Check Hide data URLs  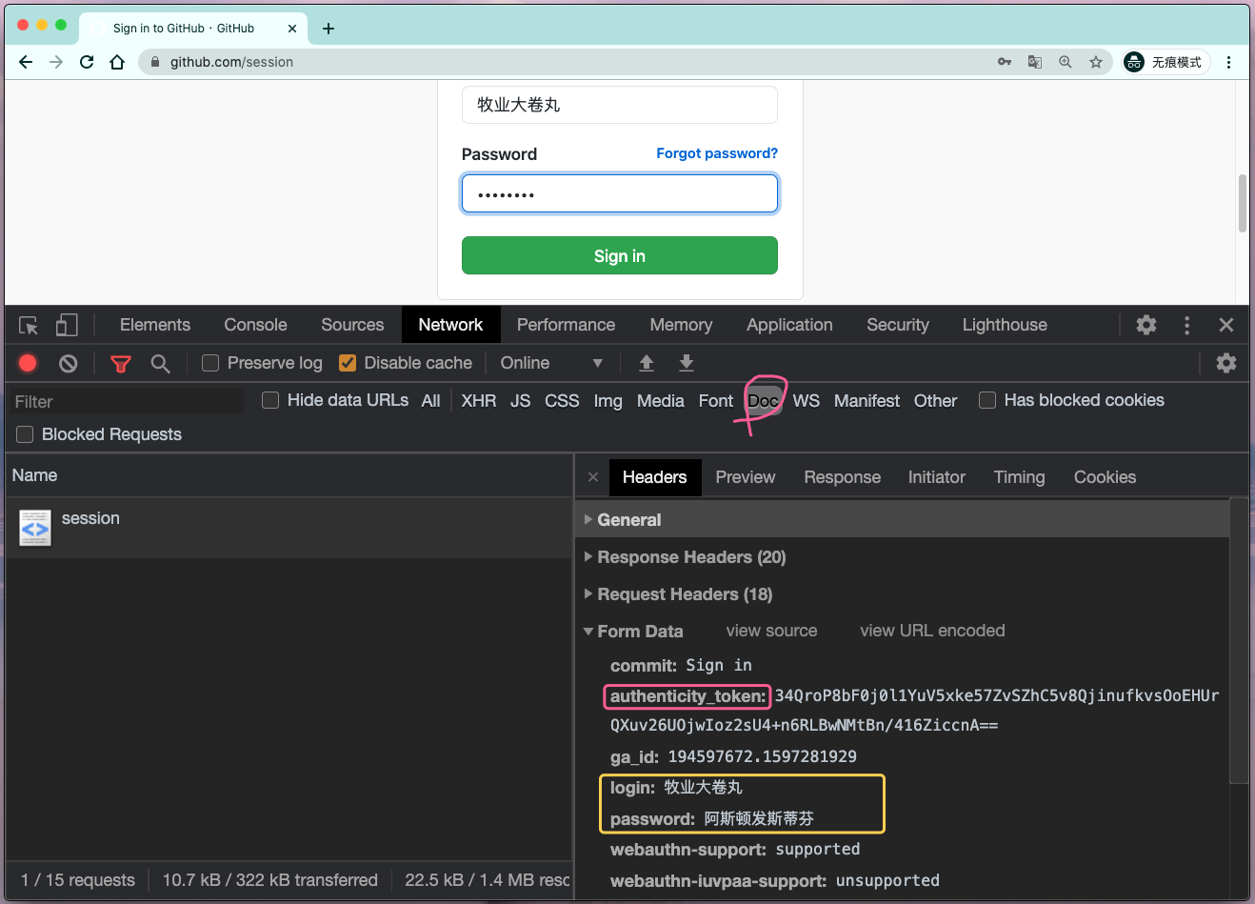click(x=270, y=400)
